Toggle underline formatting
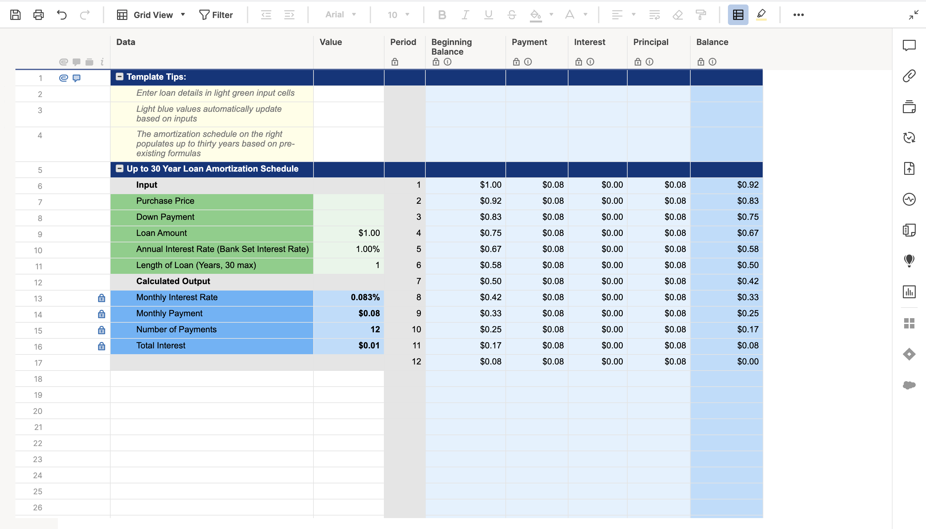Viewport: 926px width, 529px height. 488,14
